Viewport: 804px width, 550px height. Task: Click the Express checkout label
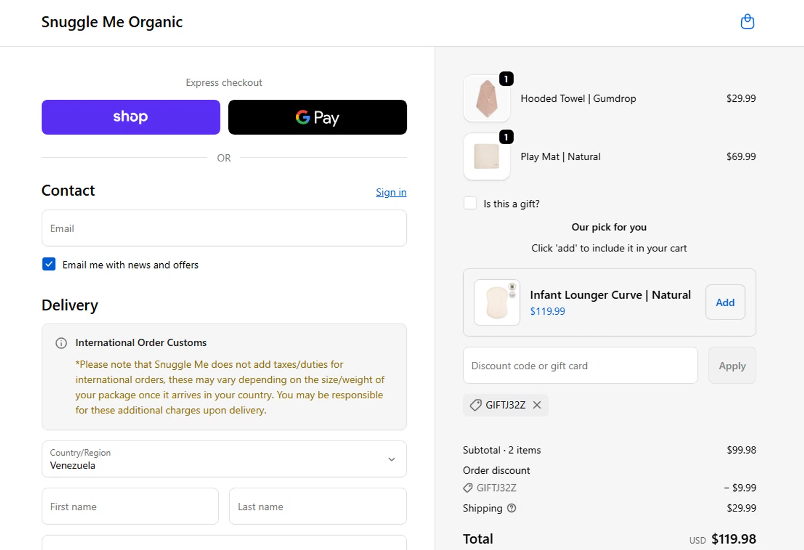click(x=224, y=83)
